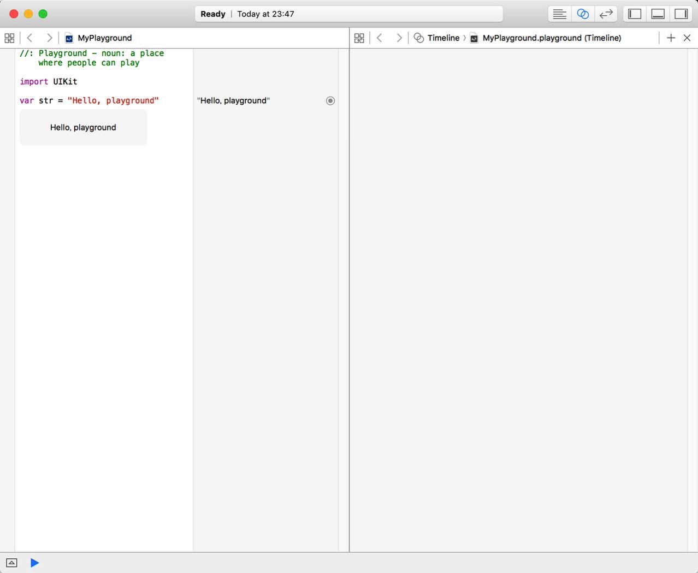Image resolution: width=698 pixels, height=573 pixels.
Task: Go back in Timeline editor history
Action: (x=380, y=38)
